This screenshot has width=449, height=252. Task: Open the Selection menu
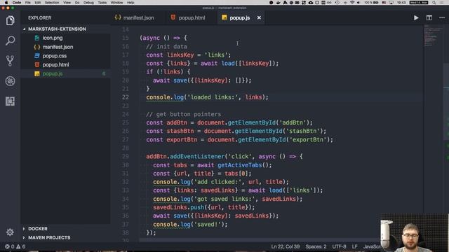52,3
